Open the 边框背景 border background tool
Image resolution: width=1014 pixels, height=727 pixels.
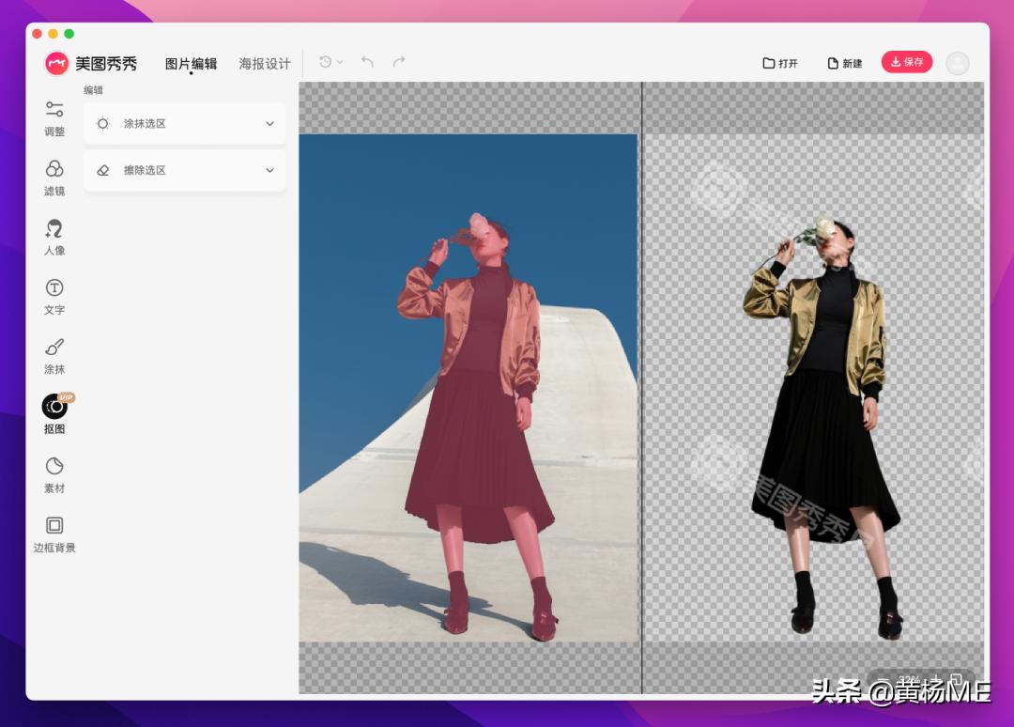click(54, 533)
